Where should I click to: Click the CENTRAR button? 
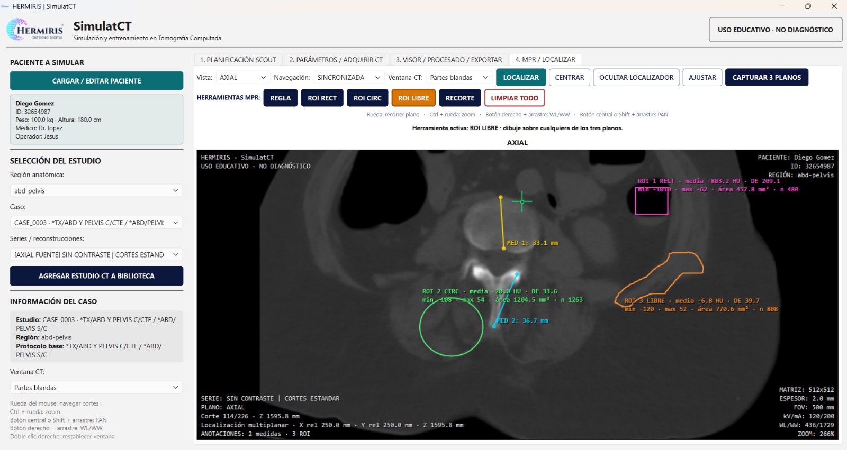570,77
